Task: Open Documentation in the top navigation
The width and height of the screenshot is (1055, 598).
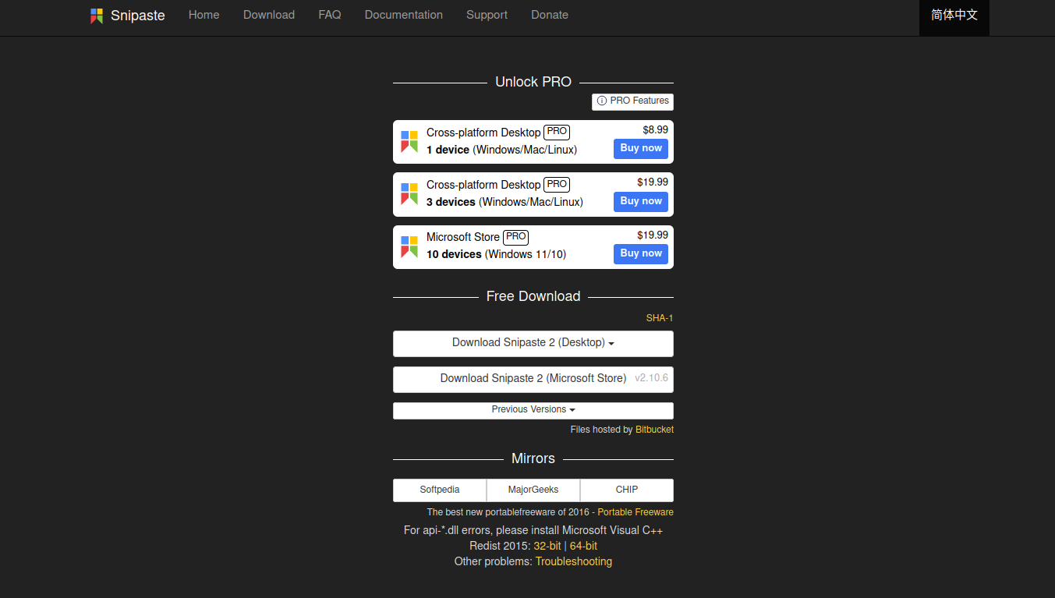Action: (x=404, y=15)
